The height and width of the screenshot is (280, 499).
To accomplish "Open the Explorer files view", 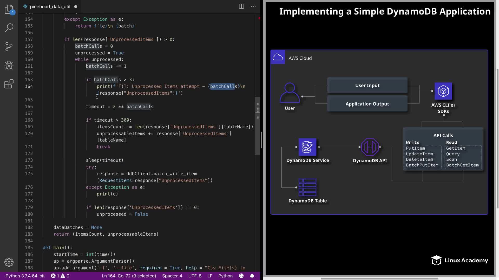I will point(9,9).
